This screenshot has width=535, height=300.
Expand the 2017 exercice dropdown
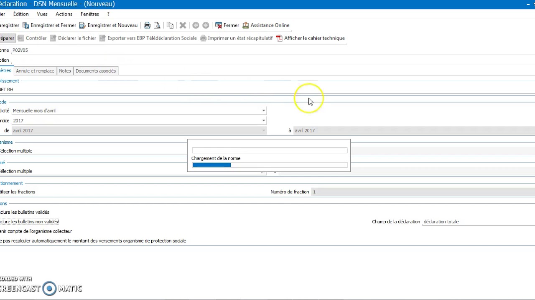(x=263, y=120)
